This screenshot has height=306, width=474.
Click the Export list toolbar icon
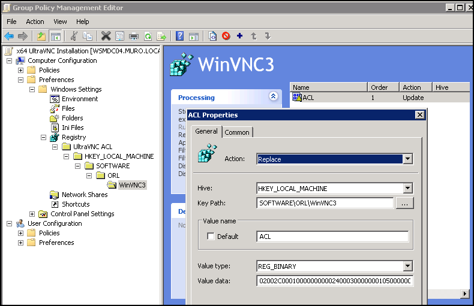(x=162, y=36)
